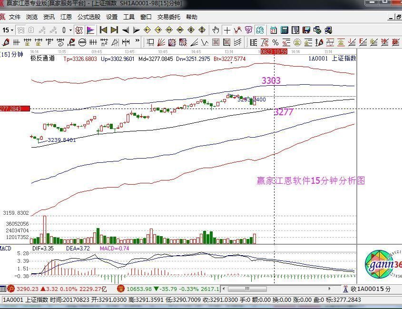
Task: Jump to the last bar of the chart
Action: [114, 30]
